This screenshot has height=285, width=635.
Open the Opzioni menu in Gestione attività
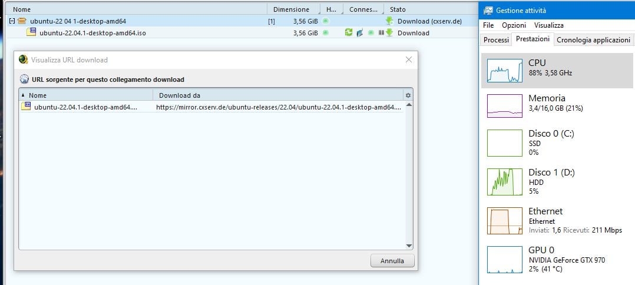click(514, 25)
